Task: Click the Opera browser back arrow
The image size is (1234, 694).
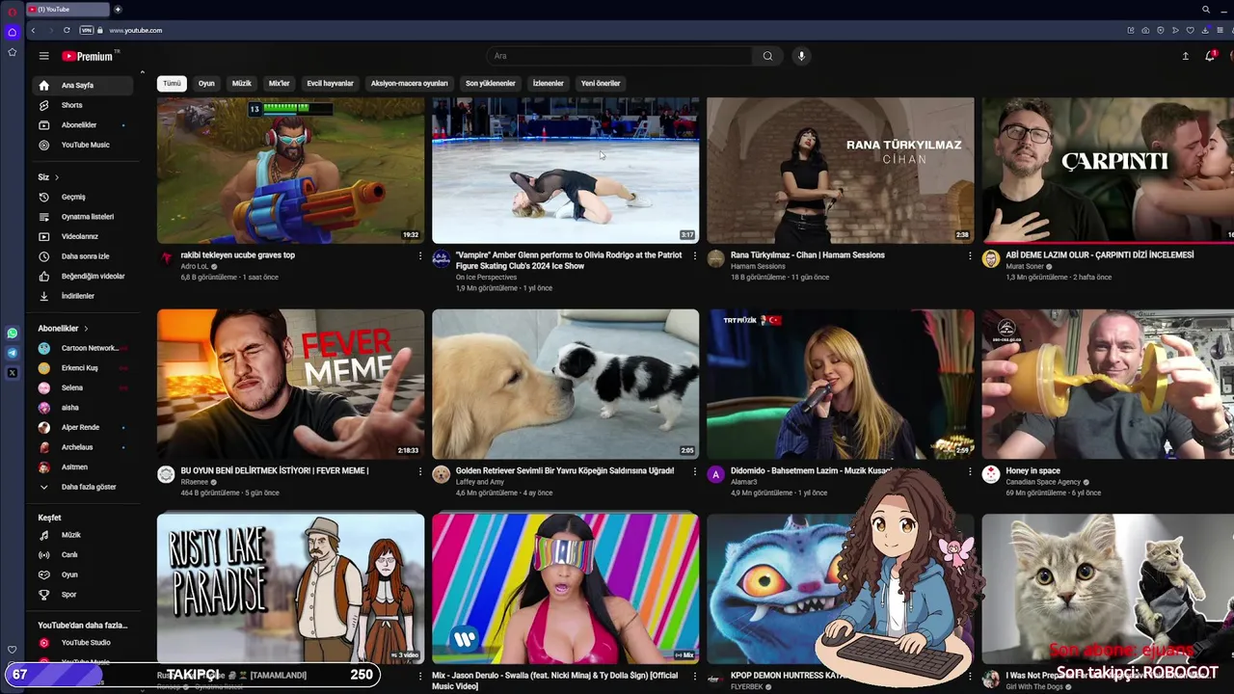Action: coord(33,30)
